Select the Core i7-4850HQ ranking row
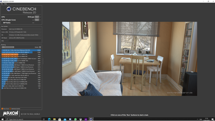The width and height of the screenshot is (215, 121). pyautogui.click(x=21, y=84)
